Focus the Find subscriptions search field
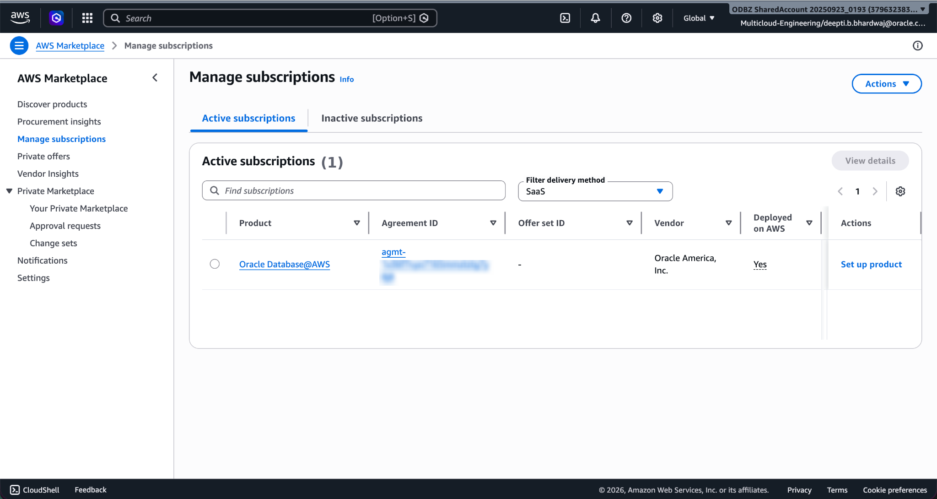 click(x=354, y=190)
